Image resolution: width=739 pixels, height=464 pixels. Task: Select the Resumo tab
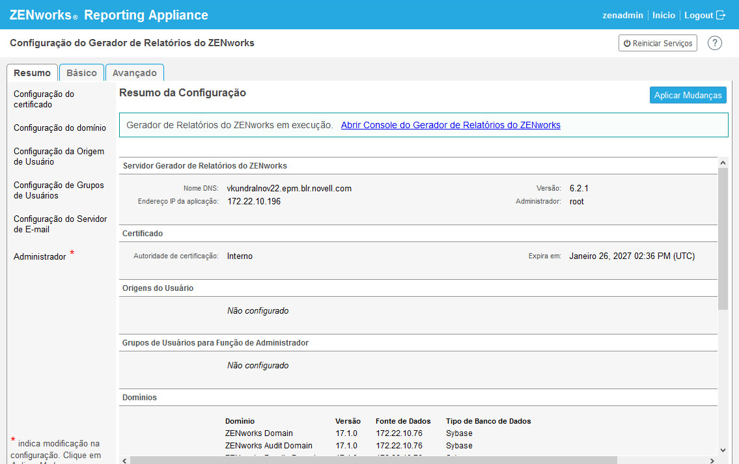click(x=33, y=73)
